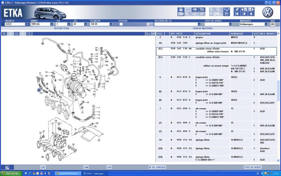Click the QTÉ column header
The height and width of the screenshot is (176, 281).
pos(255,33)
